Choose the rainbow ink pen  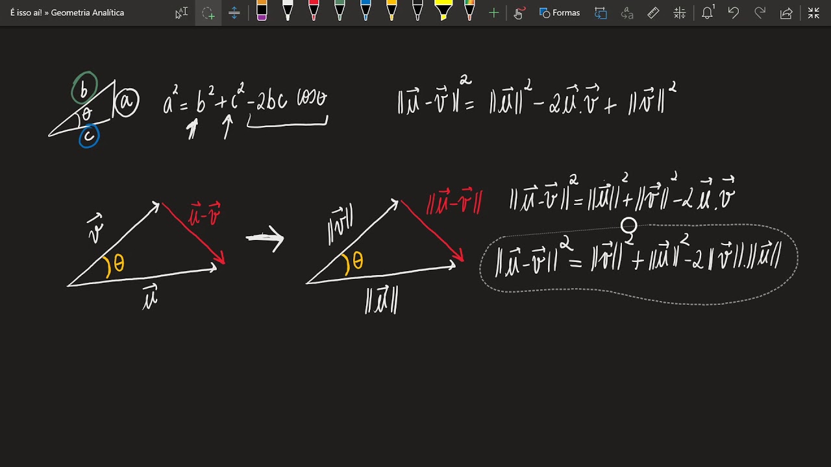(x=469, y=12)
